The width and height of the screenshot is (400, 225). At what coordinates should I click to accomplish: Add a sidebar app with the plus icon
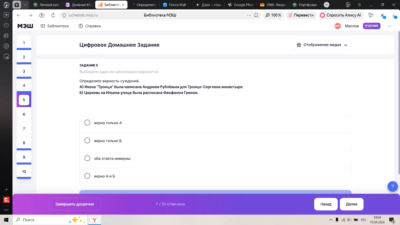pos(6,189)
